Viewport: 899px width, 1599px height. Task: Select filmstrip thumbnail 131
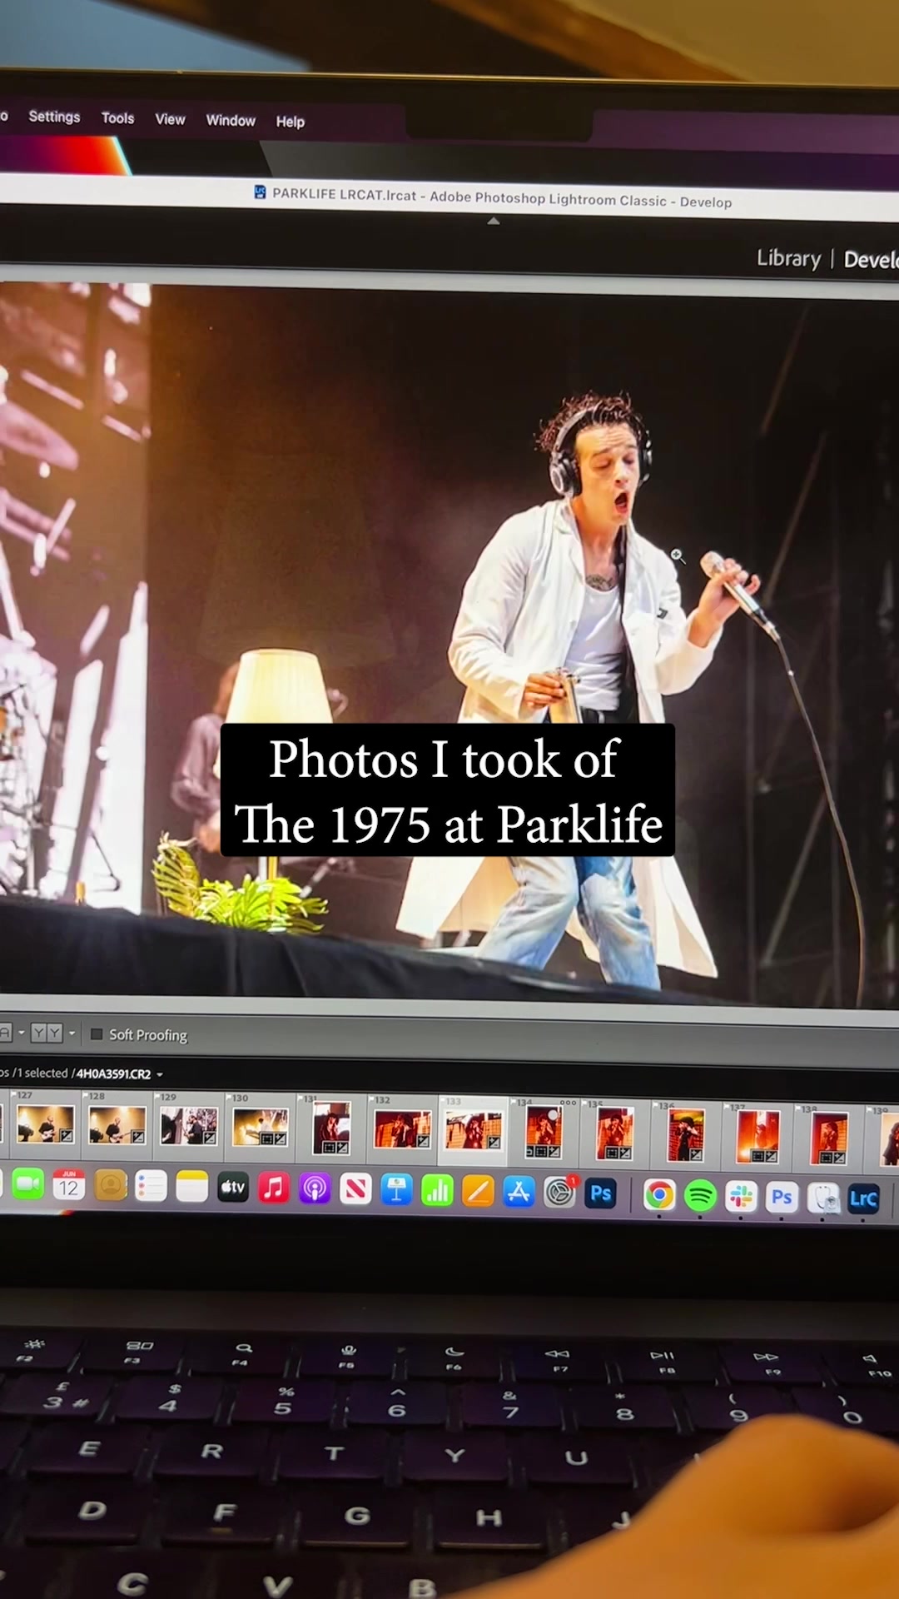[330, 1128]
